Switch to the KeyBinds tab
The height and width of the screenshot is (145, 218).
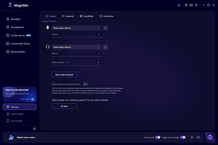(x=87, y=16)
